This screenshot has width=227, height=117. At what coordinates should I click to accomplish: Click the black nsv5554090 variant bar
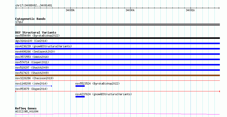click(x=117, y=38)
